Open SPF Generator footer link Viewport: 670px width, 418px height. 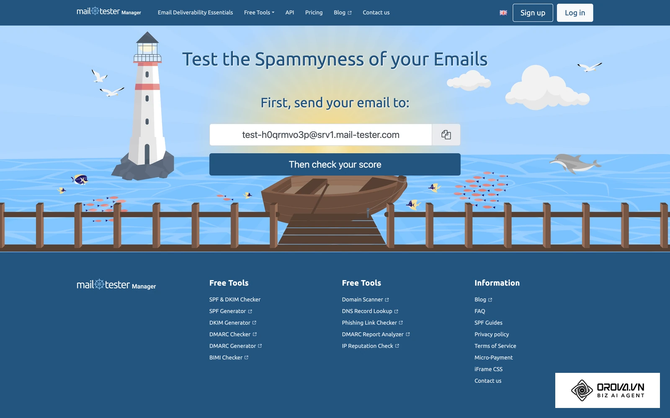coord(231,311)
